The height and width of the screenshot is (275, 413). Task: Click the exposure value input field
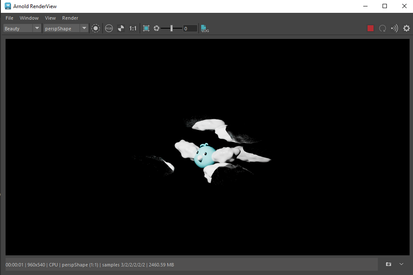(x=190, y=28)
